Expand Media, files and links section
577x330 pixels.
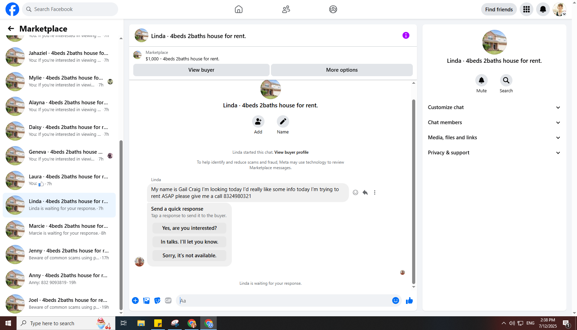(x=494, y=138)
